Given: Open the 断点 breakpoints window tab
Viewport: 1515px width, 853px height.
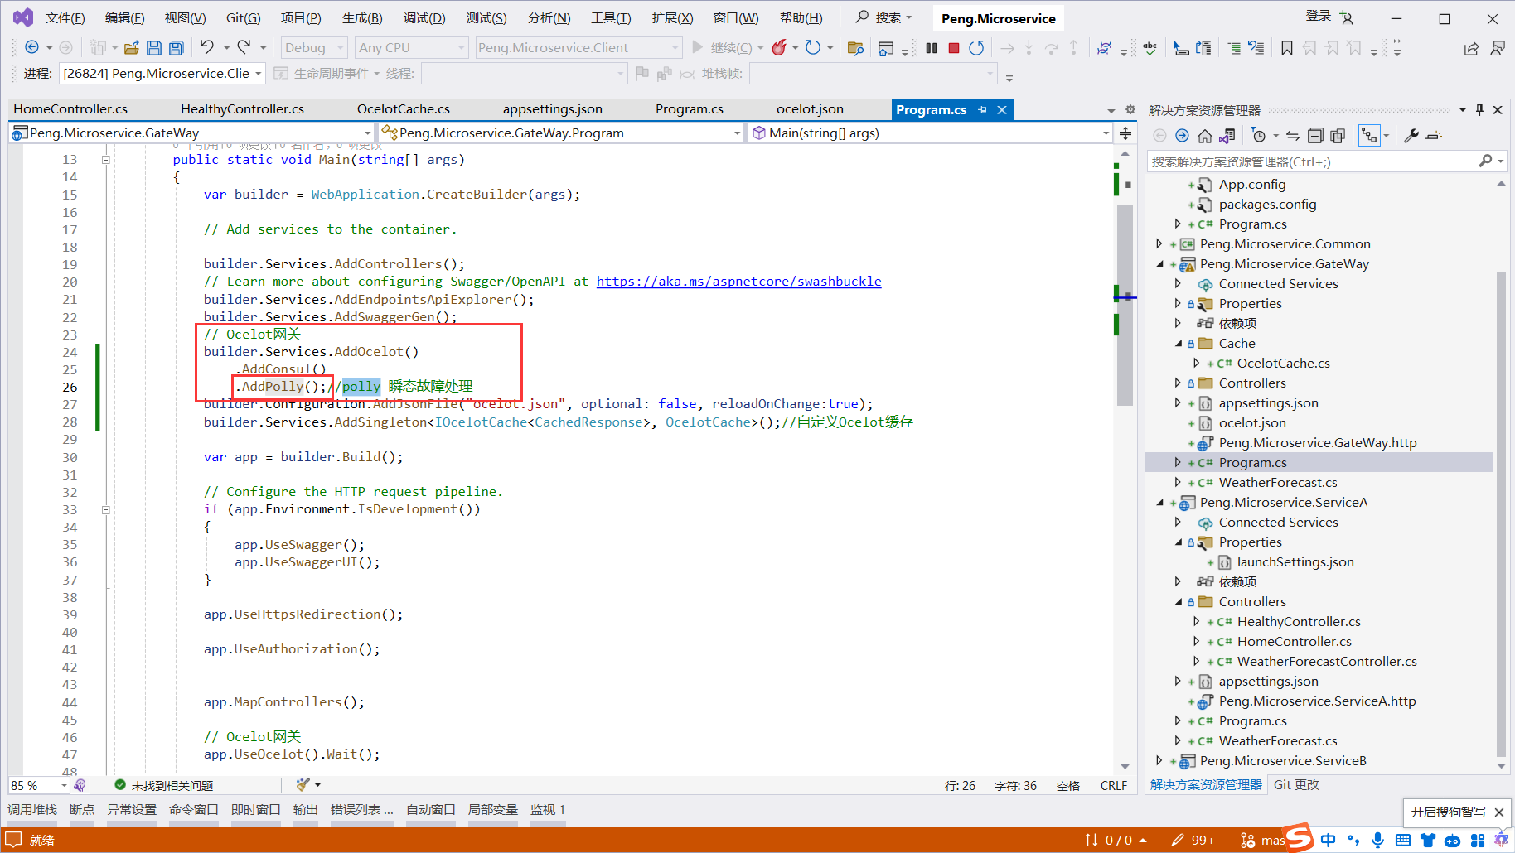Looking at the screenshot, I should click(81, 810).
